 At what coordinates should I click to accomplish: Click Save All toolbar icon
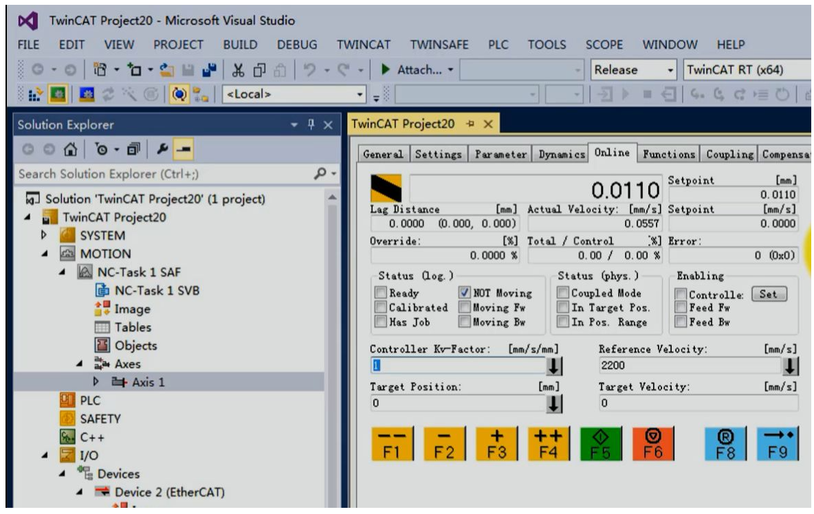click(209, 69)
